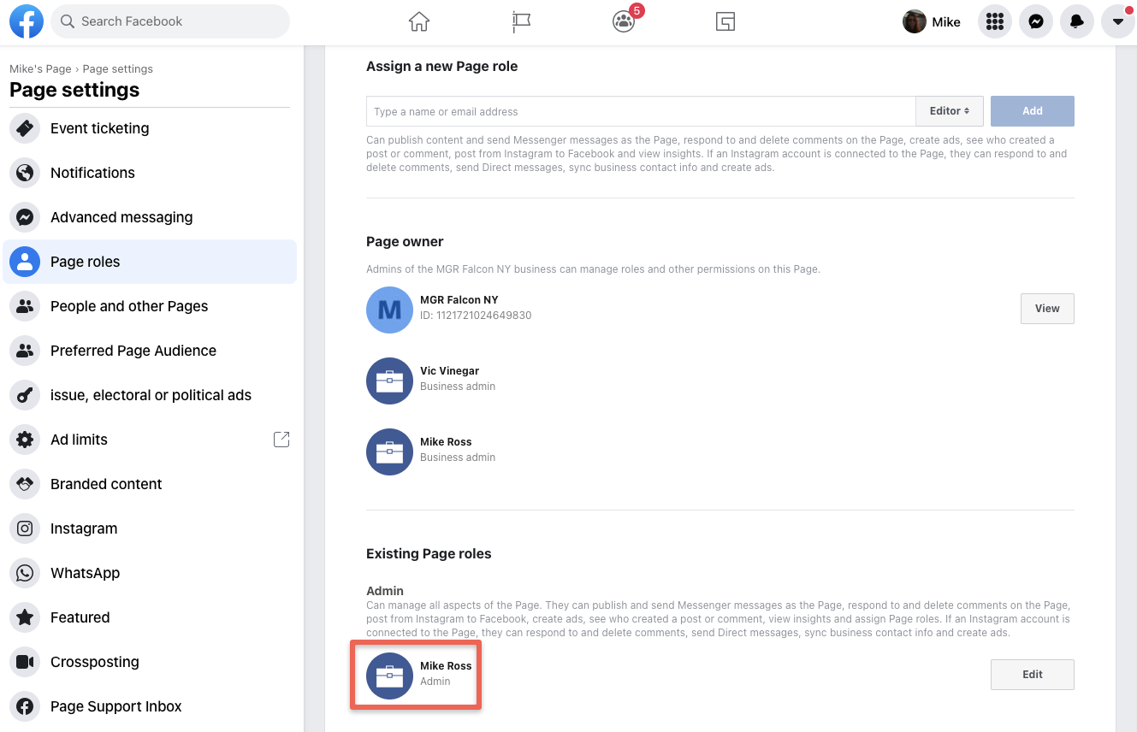Expand Mike's profile account menu
This screenshot has width=1137, height=732.
(932, 21)
